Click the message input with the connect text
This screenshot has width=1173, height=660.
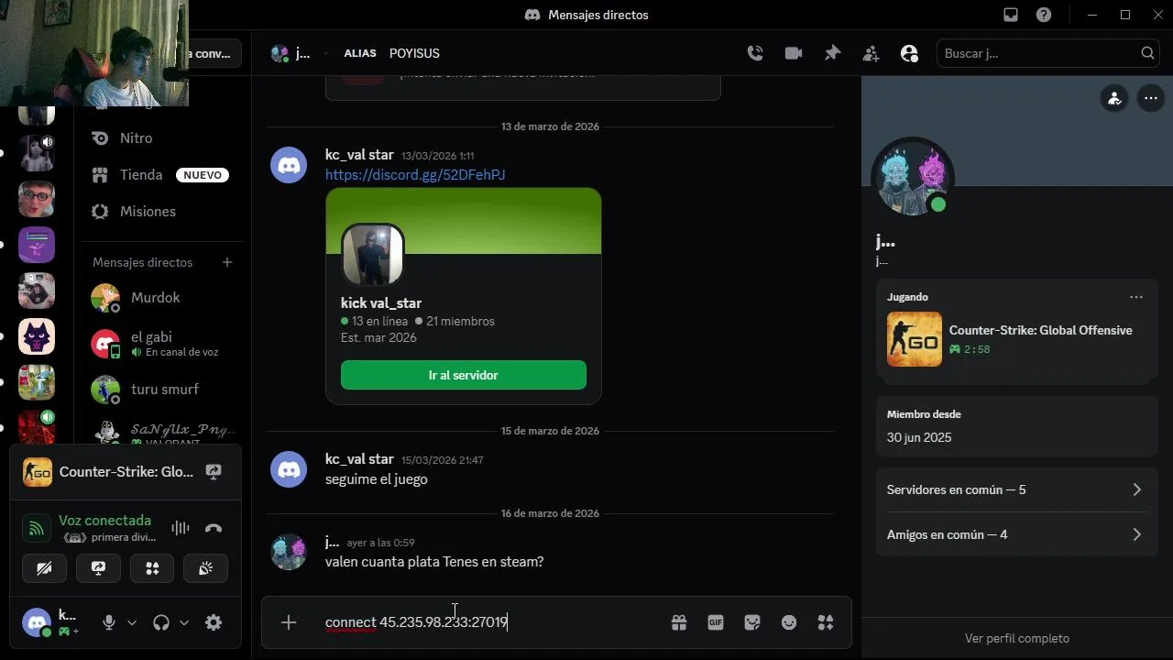coord(490,622)
